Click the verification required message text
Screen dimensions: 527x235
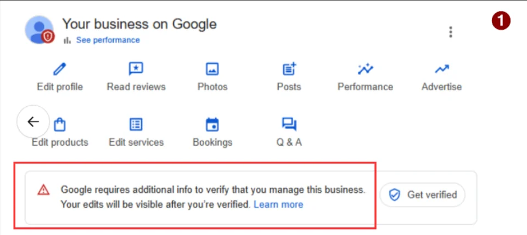pos(212,190)
